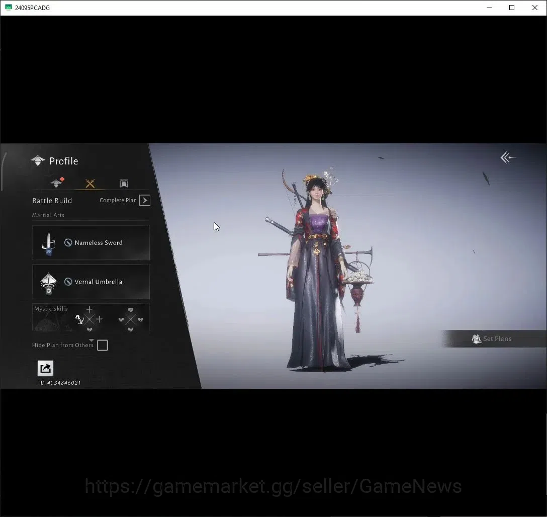Image resolution: width=547 pixels, height=517 pixels.
Task: Click the Complete Plan arrow button
Action: [x=145, y=200]
